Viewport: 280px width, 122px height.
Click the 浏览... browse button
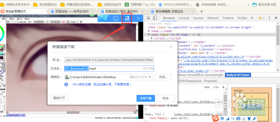(163, 77)
